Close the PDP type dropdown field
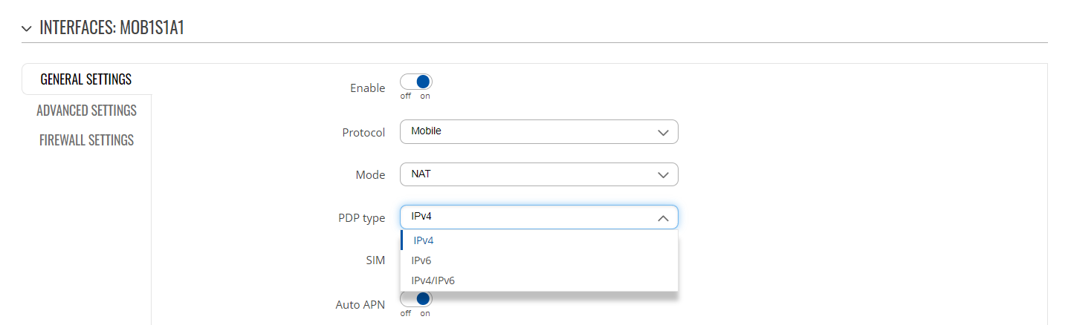The image size is (1071, 325). [539, 217]
